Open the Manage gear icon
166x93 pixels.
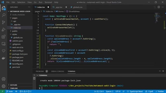(3, 86)
